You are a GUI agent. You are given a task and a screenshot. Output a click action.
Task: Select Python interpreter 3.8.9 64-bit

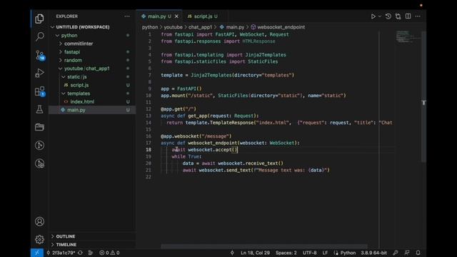tap(373, 253)
